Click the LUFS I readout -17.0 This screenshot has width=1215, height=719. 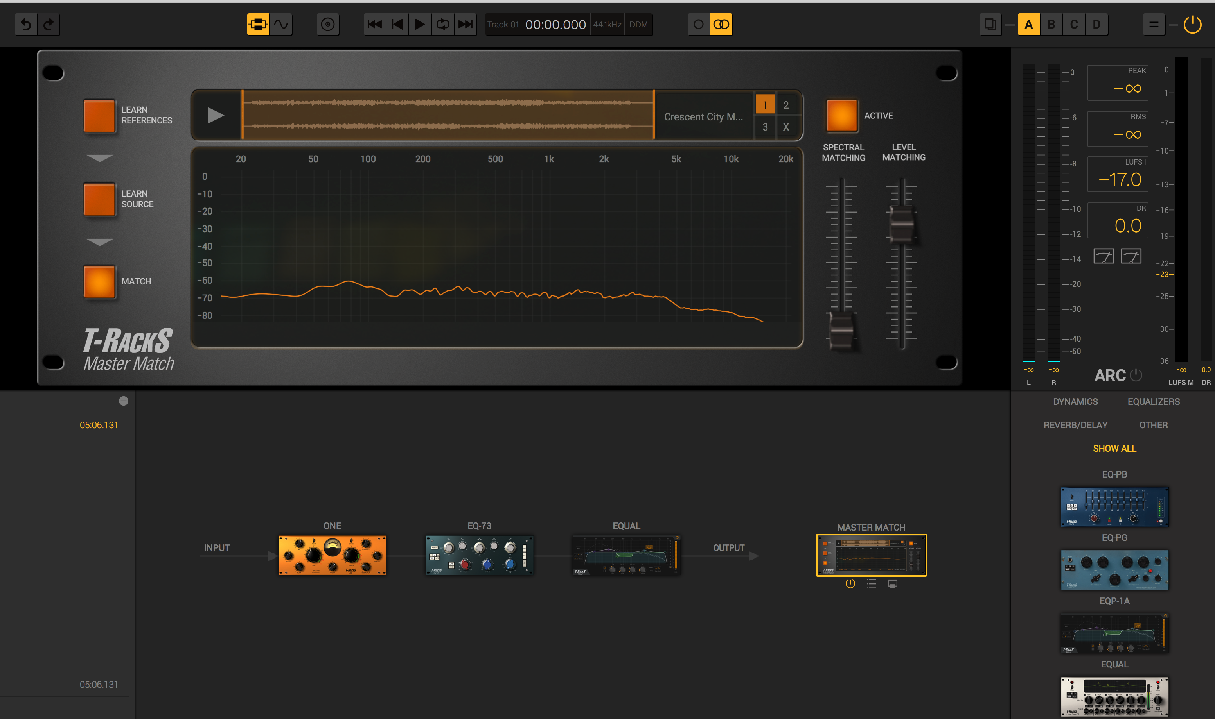click(1118, 174)
